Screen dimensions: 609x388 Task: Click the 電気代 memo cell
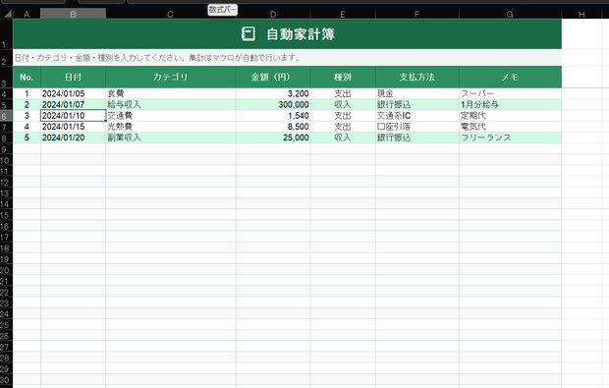tap(510, 127)
